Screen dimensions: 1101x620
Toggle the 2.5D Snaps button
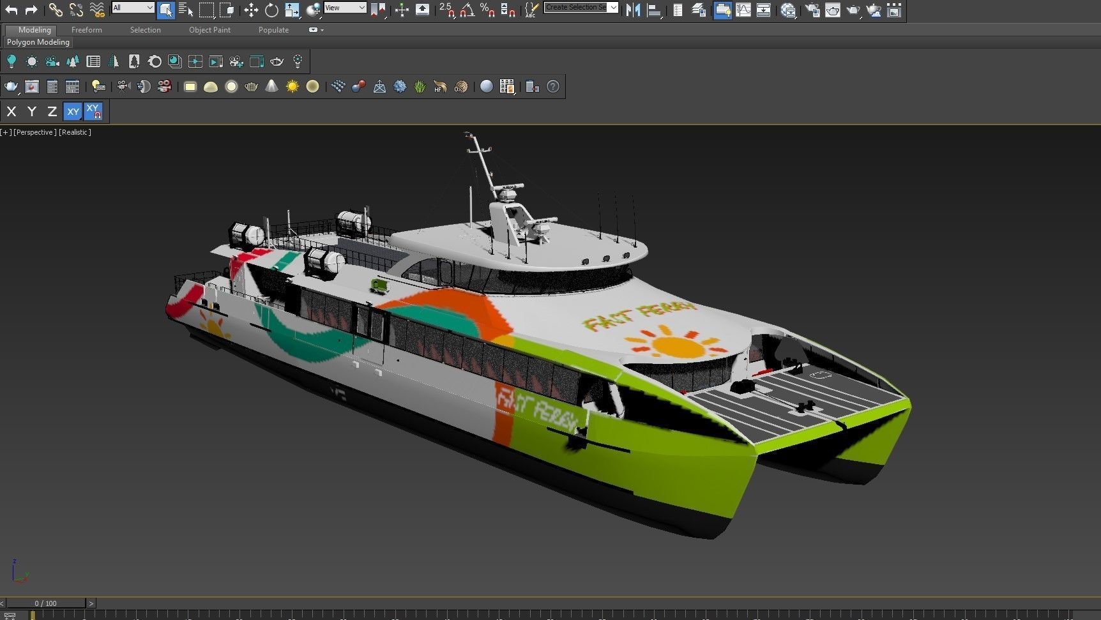pyautogui.click(x=447, y=10)
